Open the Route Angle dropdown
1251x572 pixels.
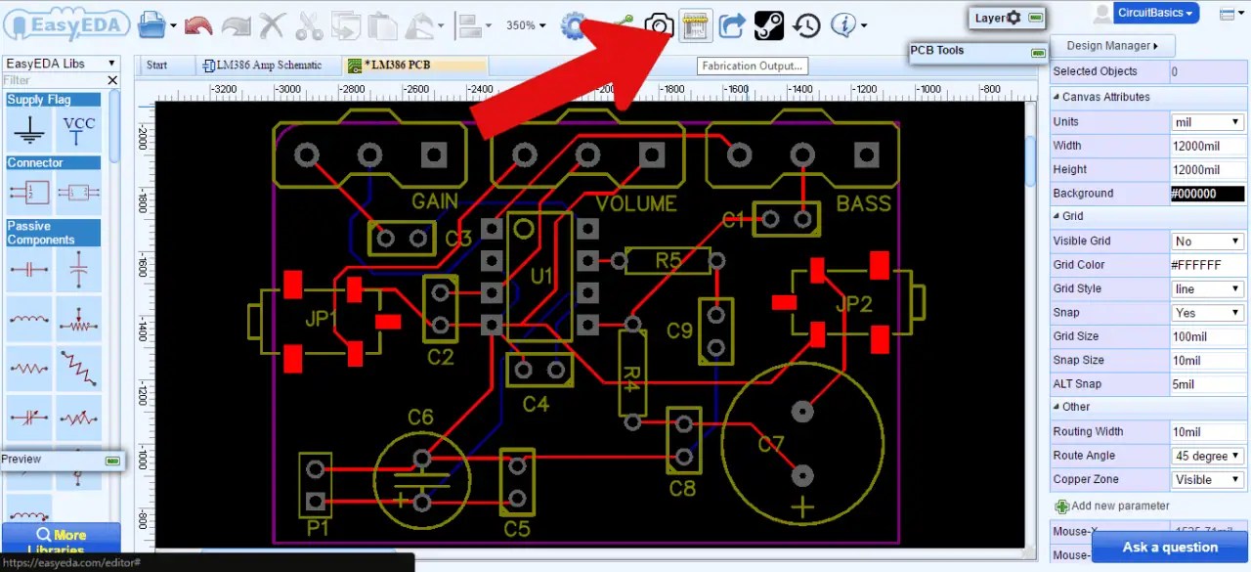point(1207,456)
